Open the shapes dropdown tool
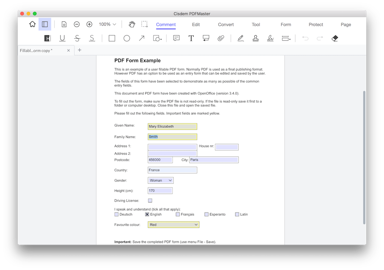384x270 pixels. [157, 38]
